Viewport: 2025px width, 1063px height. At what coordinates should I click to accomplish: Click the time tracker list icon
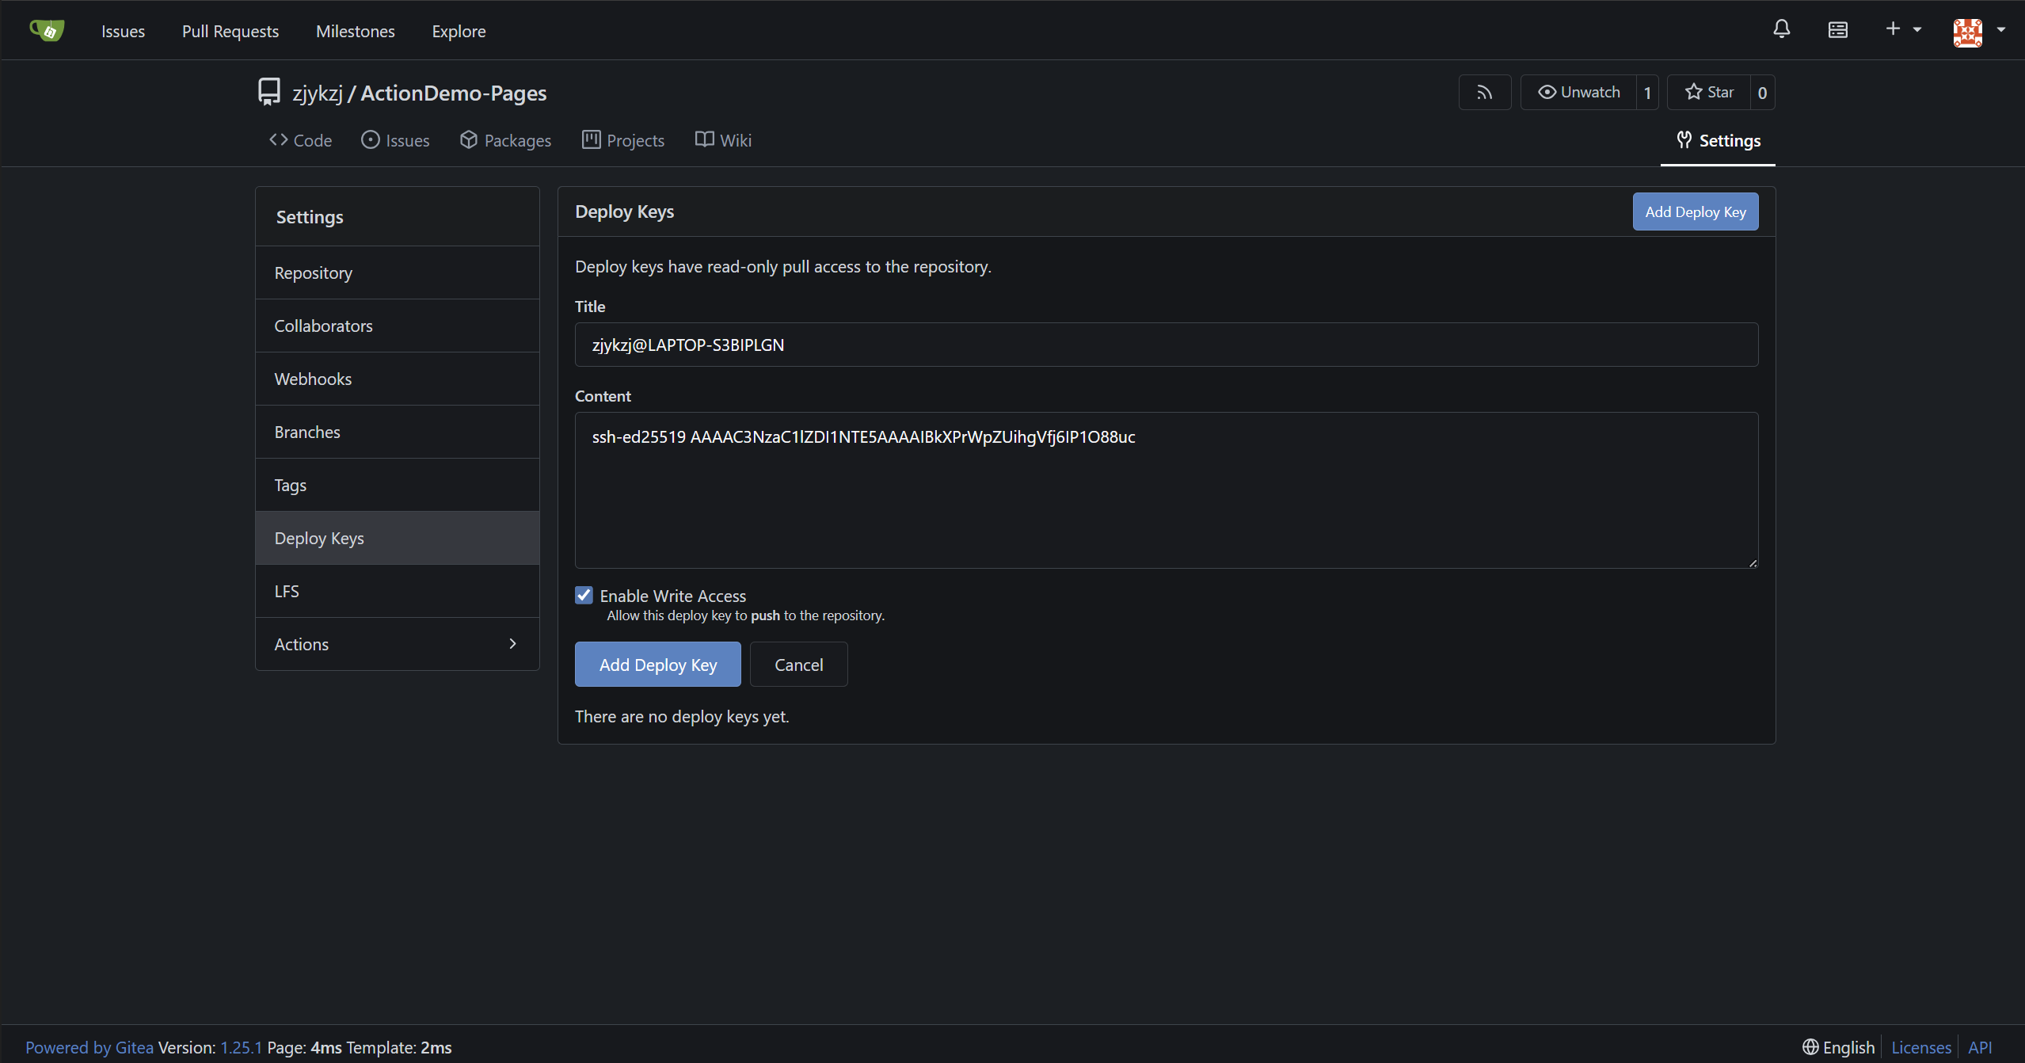(1837, 29)
